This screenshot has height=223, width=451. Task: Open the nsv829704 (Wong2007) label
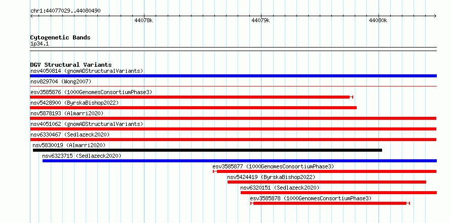pyautogui.click(x=61, y=81)
